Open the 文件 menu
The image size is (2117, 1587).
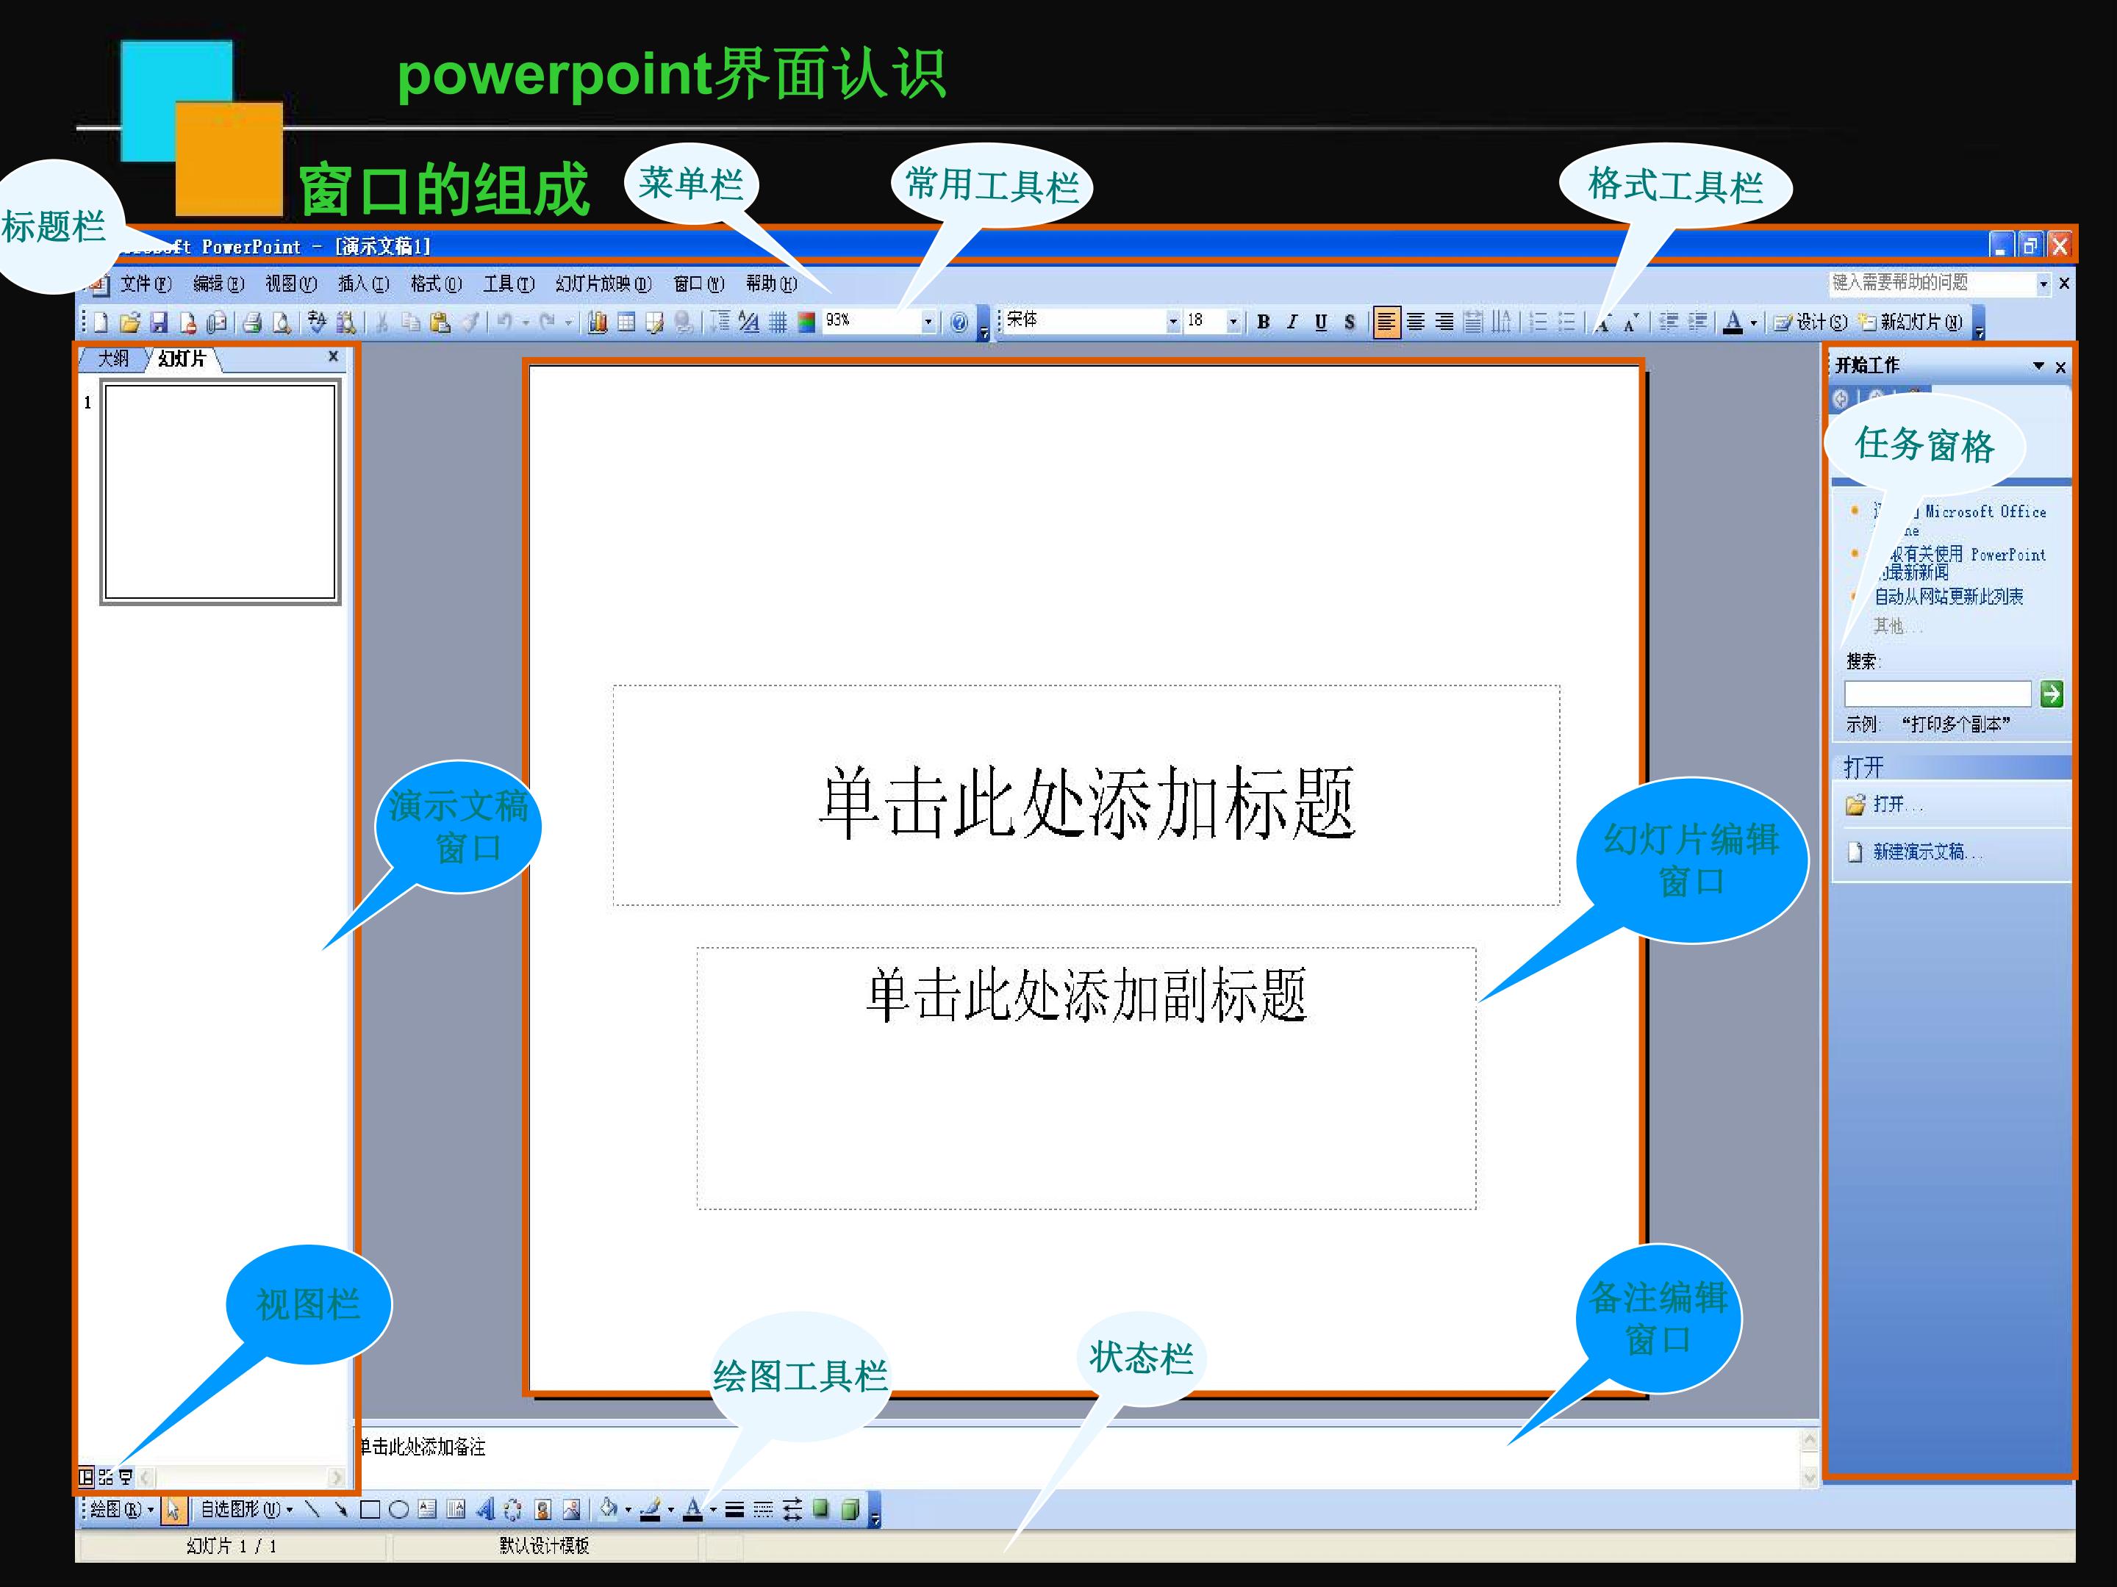(x=146, y=284)
